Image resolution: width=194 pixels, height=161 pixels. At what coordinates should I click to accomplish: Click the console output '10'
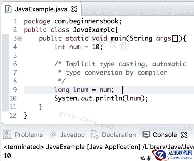point(7,156)
